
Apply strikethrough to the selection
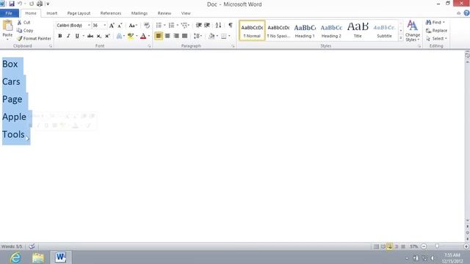pyautogui.click(x=90, y=36)
